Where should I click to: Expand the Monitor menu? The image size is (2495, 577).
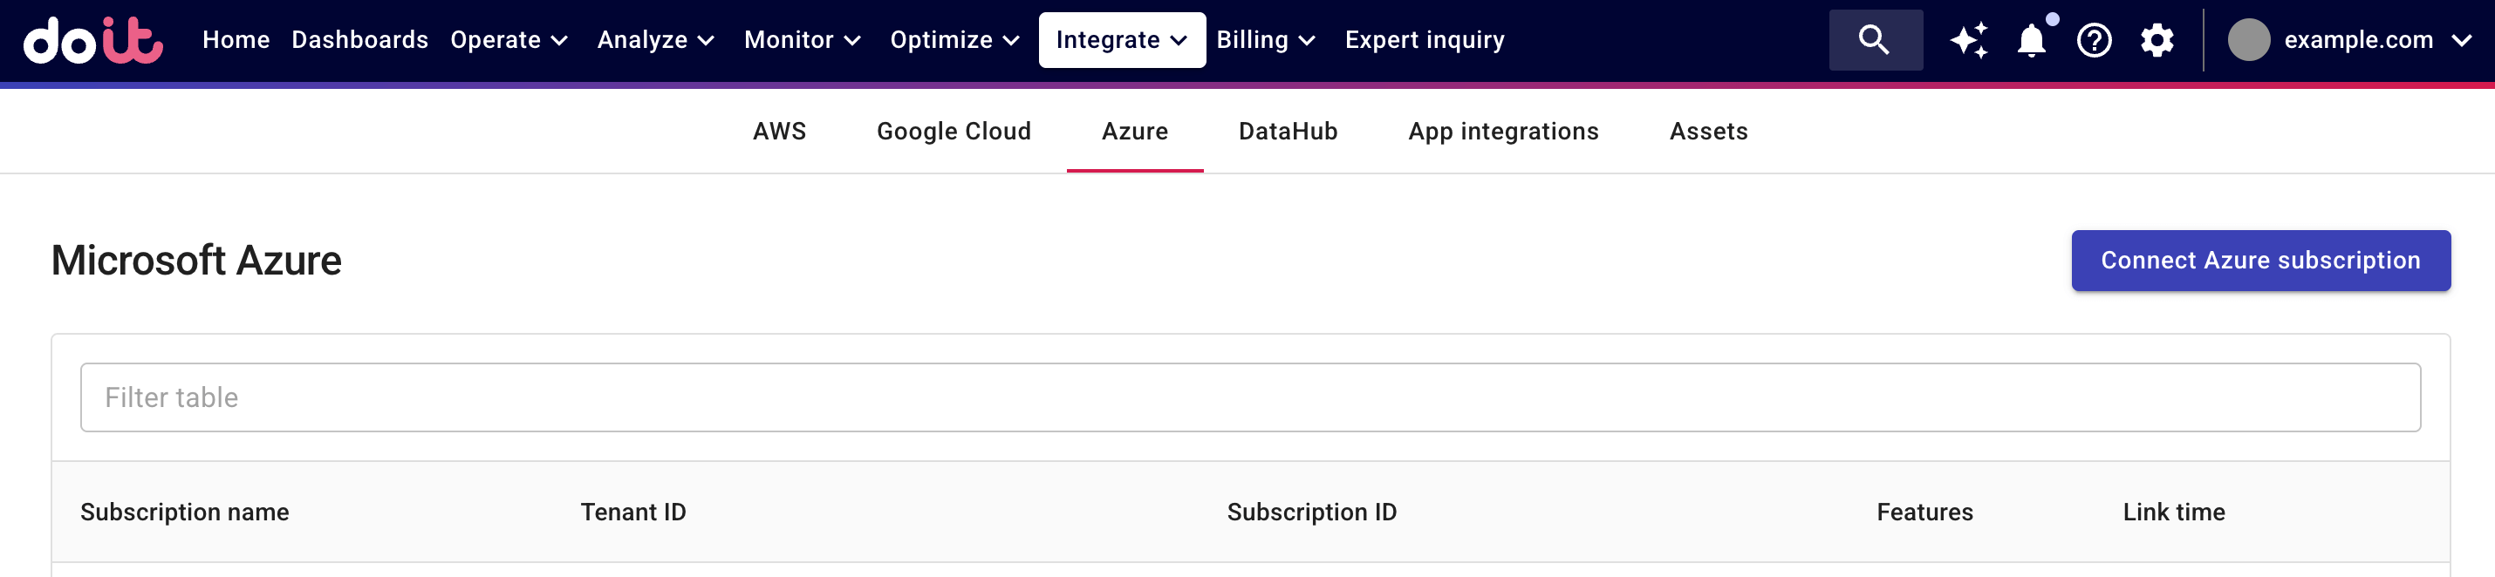(802, 40)
